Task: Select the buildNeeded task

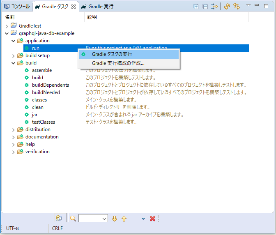Action: click(x=46, y=92)
